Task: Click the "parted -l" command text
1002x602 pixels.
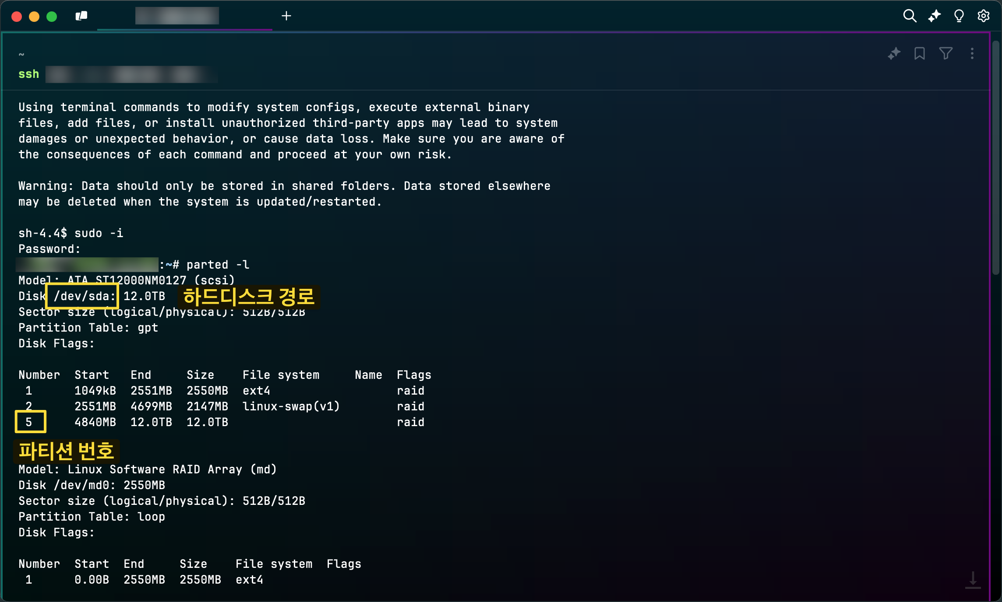Action: click(x=218, y=265)
